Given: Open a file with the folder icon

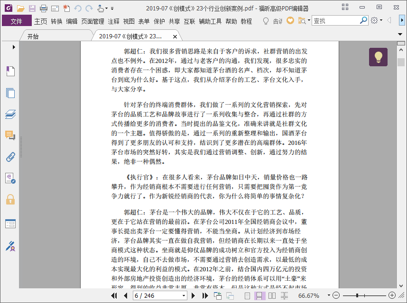Looking at the screenshot, I should pyautogui.click(x=20, y=9).
